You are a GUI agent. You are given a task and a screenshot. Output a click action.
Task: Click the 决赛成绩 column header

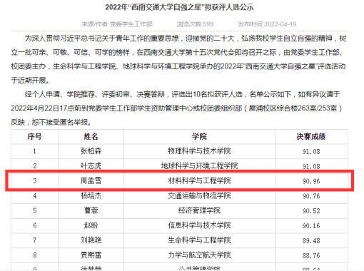(x=311, y=136)
